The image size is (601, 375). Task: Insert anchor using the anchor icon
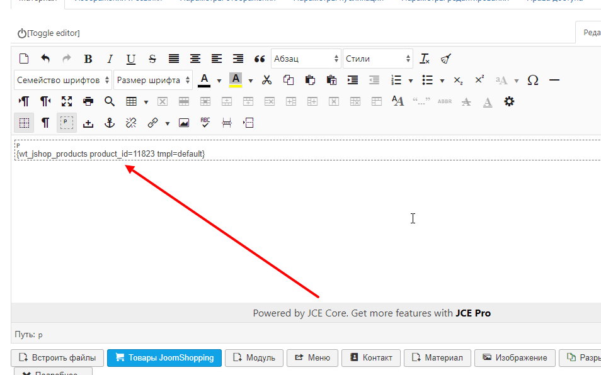(x=110, y=123)
